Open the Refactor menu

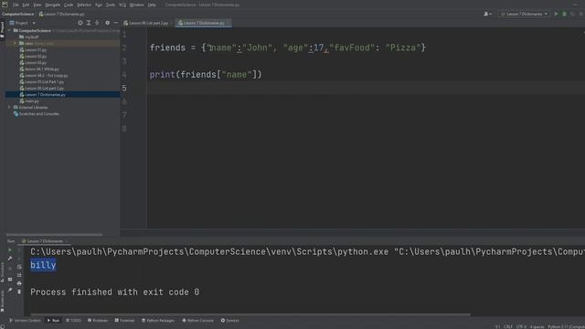(84, 5)
